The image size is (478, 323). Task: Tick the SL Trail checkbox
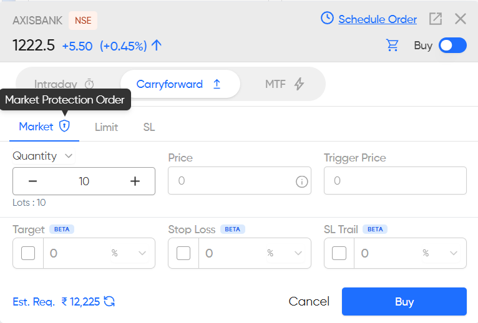339,253
